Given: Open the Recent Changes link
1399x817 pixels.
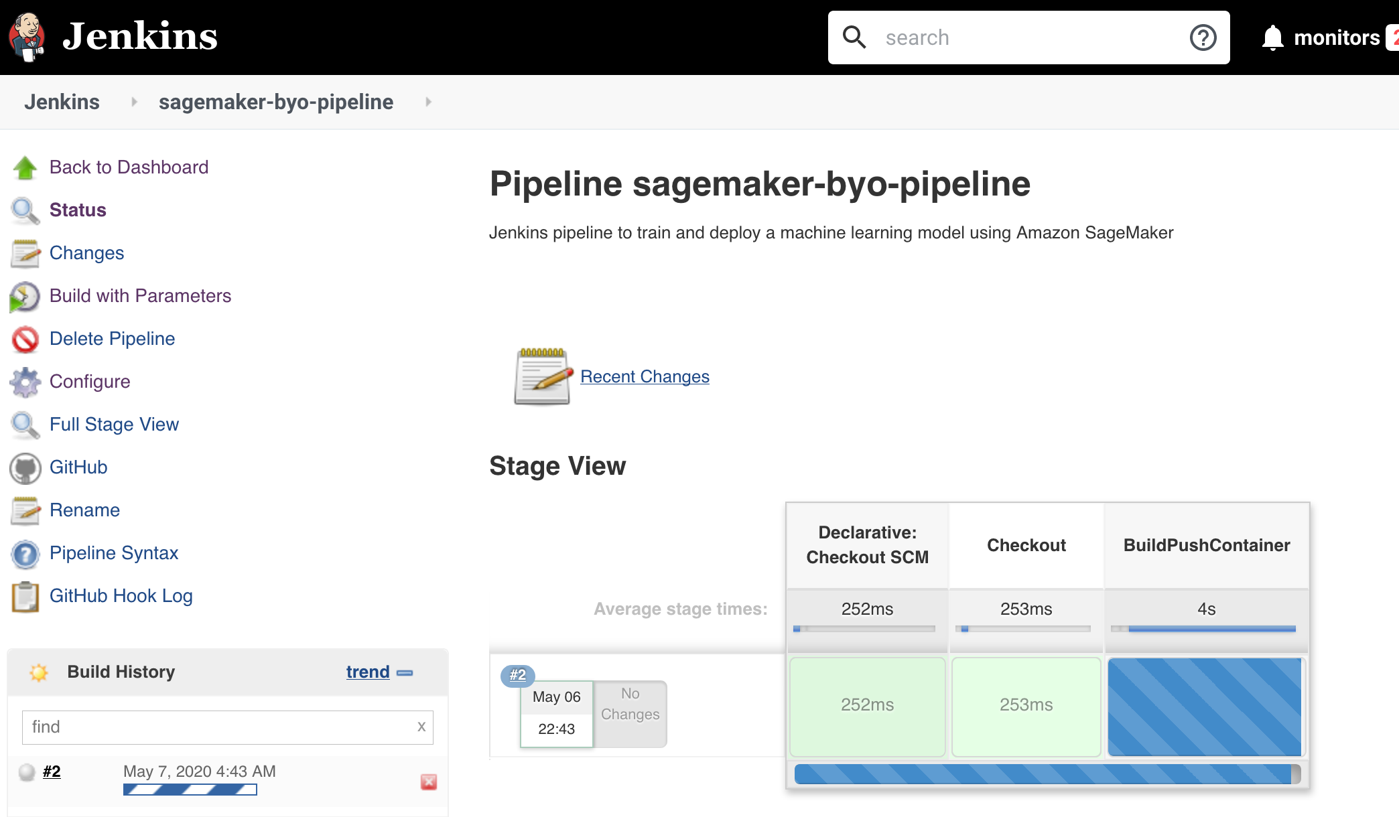Looking at the screenshot, I should point(645,376).
